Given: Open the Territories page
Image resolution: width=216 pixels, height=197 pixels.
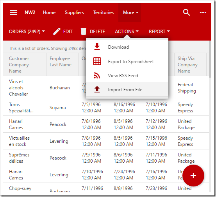Looking at the screenshot, I should (x=104, y=12).
